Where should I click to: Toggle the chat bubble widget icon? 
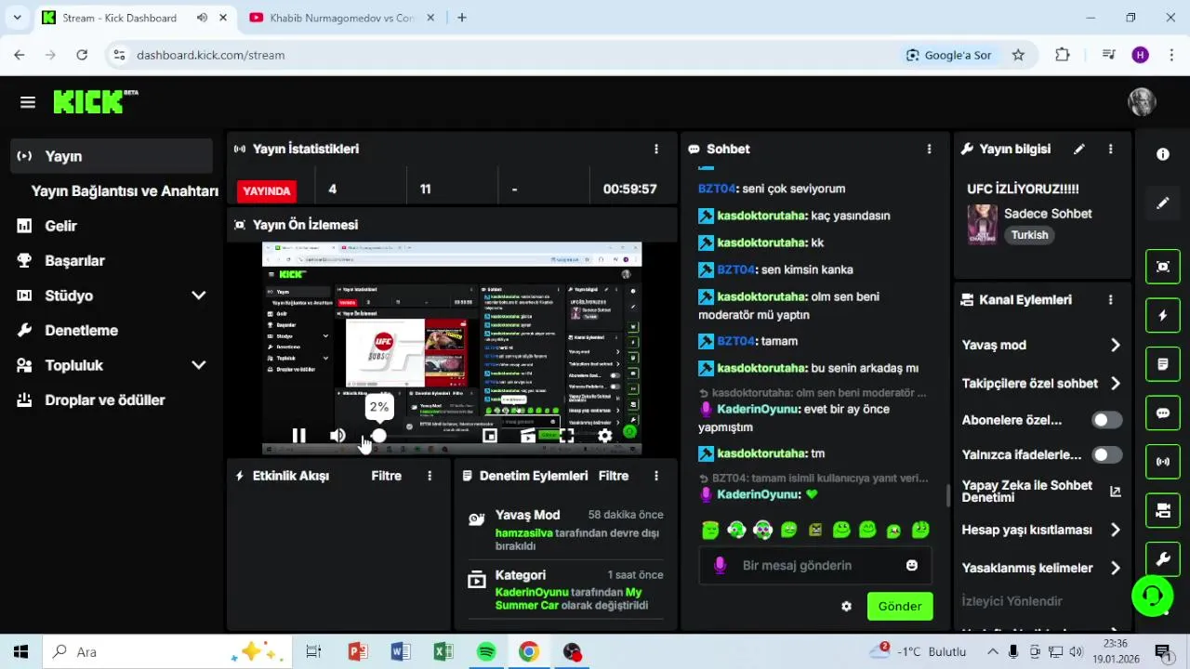(1163, 413)
